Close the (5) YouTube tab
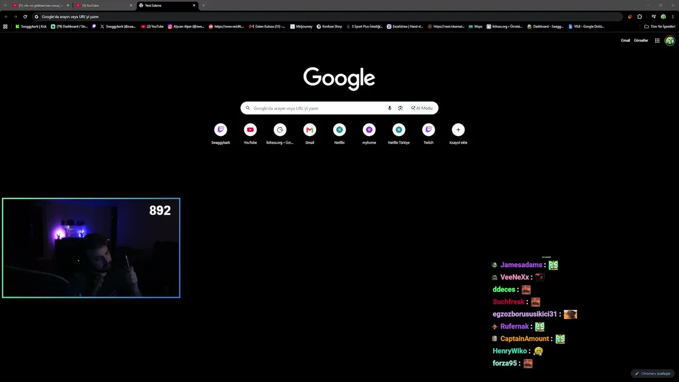 [x=131, y=5]
